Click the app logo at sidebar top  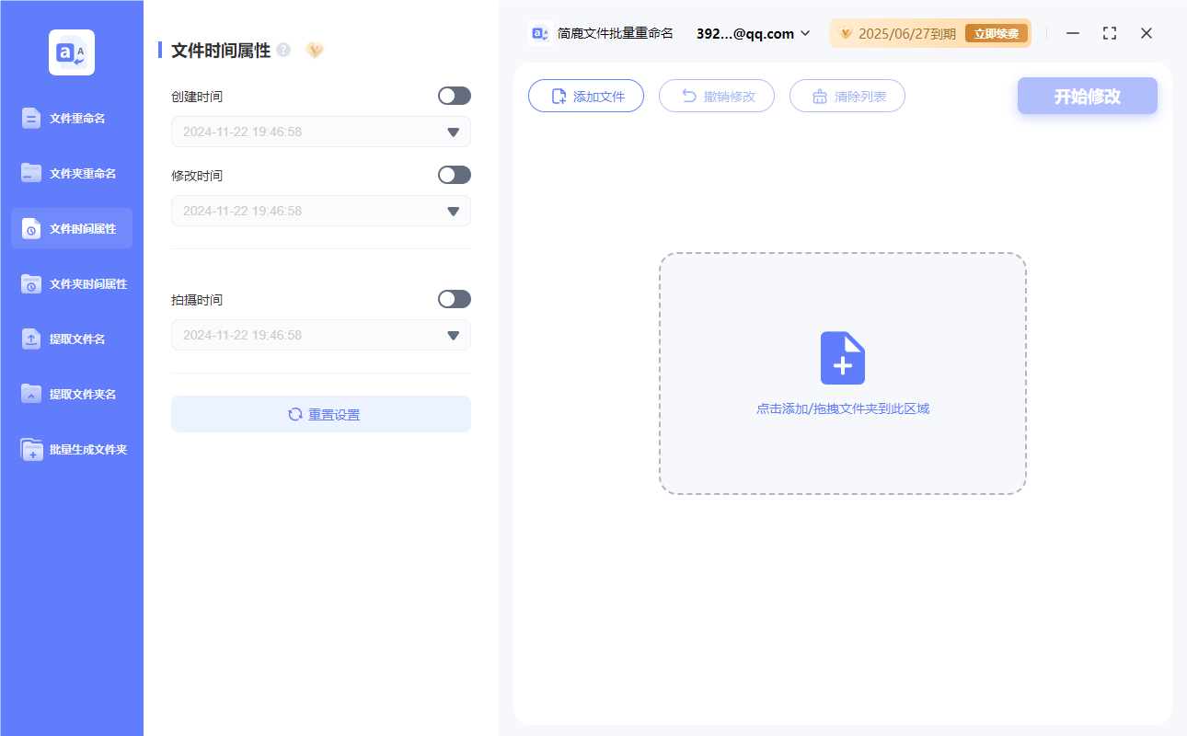point(71,52)
